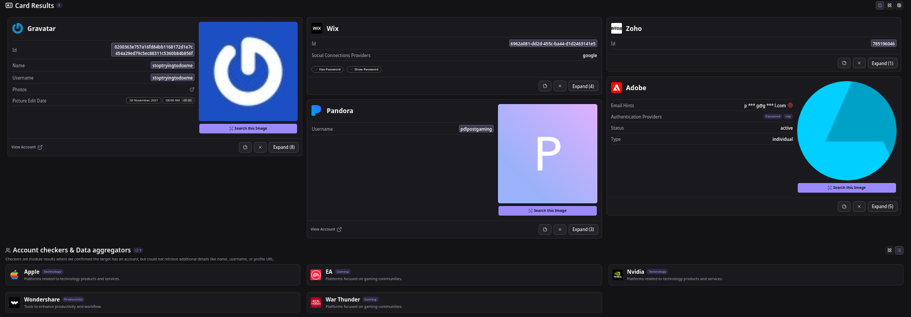911x317 pixels.
Task: Click the Card Results header icon
Action: [9, 5]
